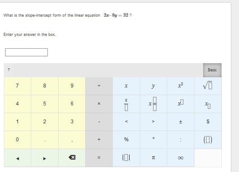The height and width of the screenshot is (172, 239).
Task: Insert the infinity symbol
Action: point(180,157)
